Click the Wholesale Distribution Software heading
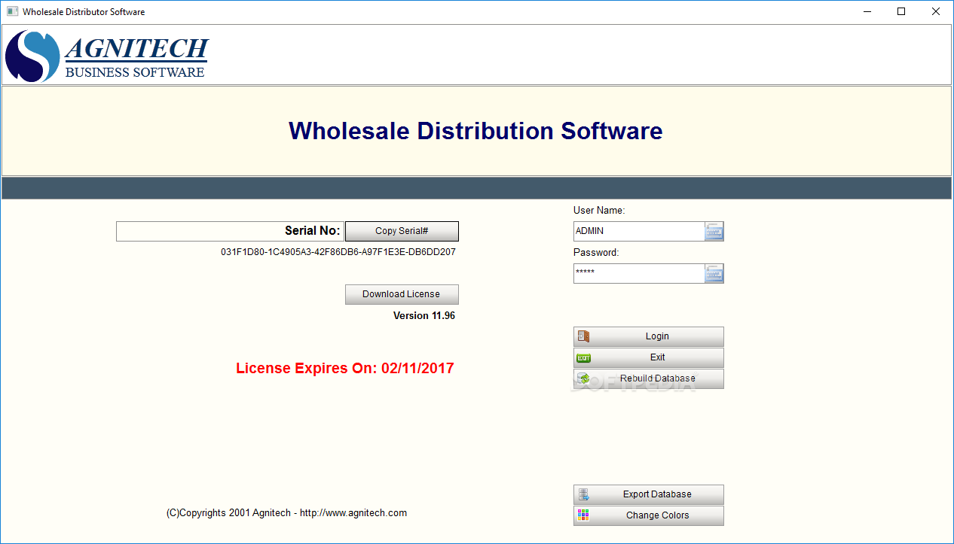Screen dimensions: 954x544 (475, 131)
